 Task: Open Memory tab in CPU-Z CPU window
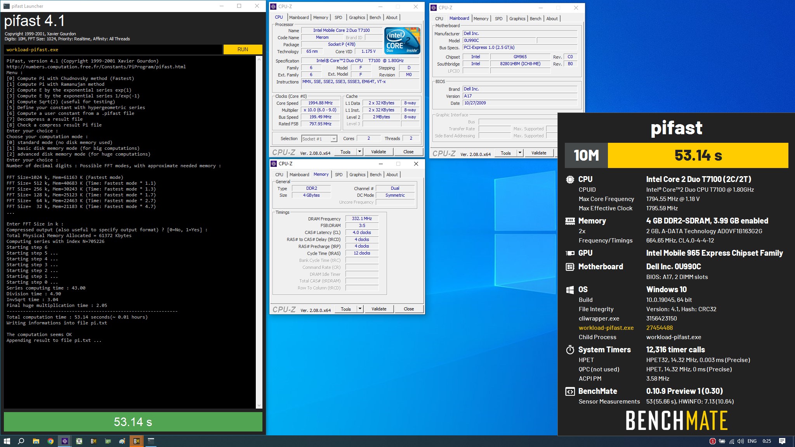point(321,17)
